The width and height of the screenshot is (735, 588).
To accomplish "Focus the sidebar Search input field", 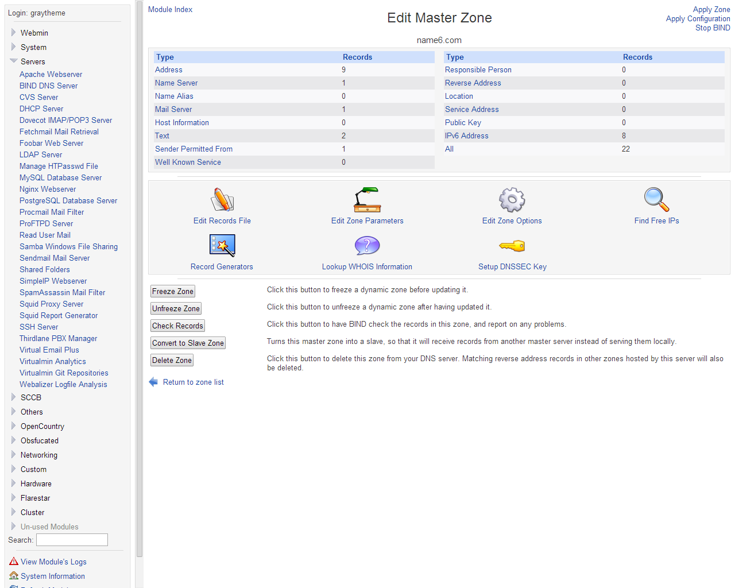I will click(72, 540).
